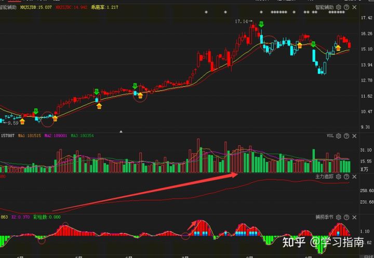Open VOL panel settings gear

339,136
